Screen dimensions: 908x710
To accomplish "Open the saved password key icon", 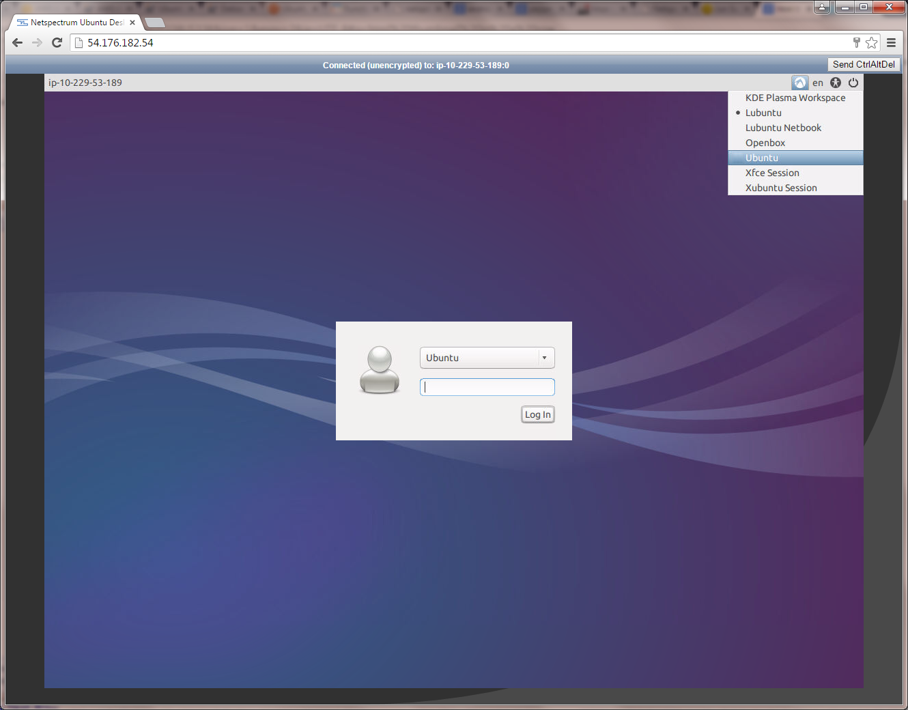I will [x=857, y=42].
